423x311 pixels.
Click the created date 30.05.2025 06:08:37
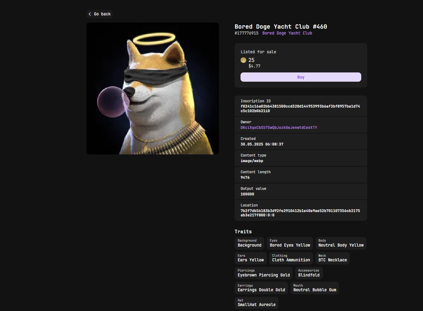point(262,144)
